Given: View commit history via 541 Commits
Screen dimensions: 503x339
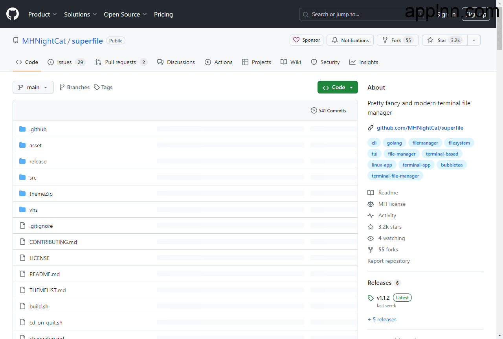Looking at the screenshot, I should click(328, 111).
